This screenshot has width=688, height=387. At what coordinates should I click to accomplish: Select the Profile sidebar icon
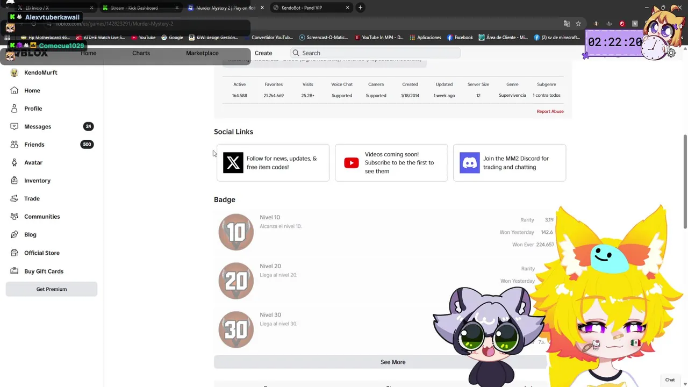pyautogui.click(x=15, y=109)
